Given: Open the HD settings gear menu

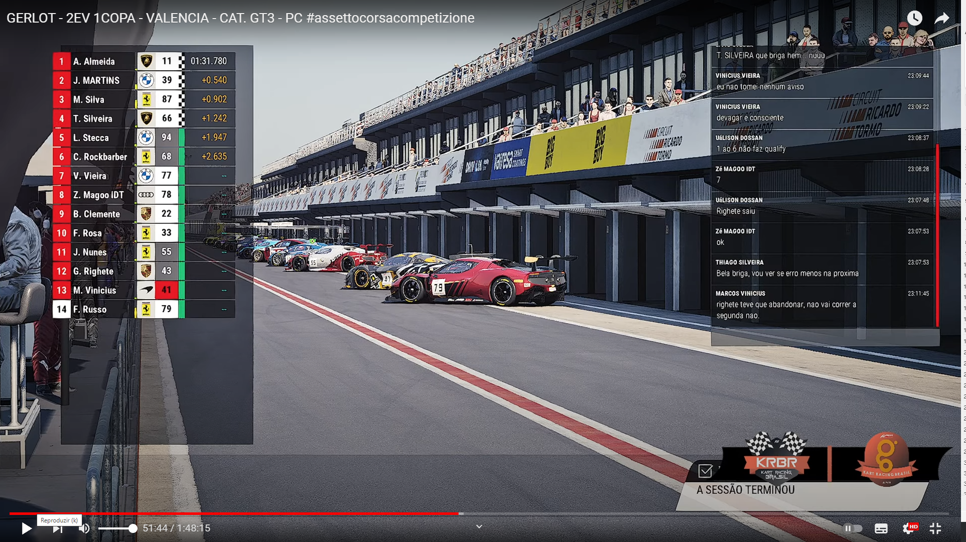Looking at the screenshot, I should (x=909, y=528).
